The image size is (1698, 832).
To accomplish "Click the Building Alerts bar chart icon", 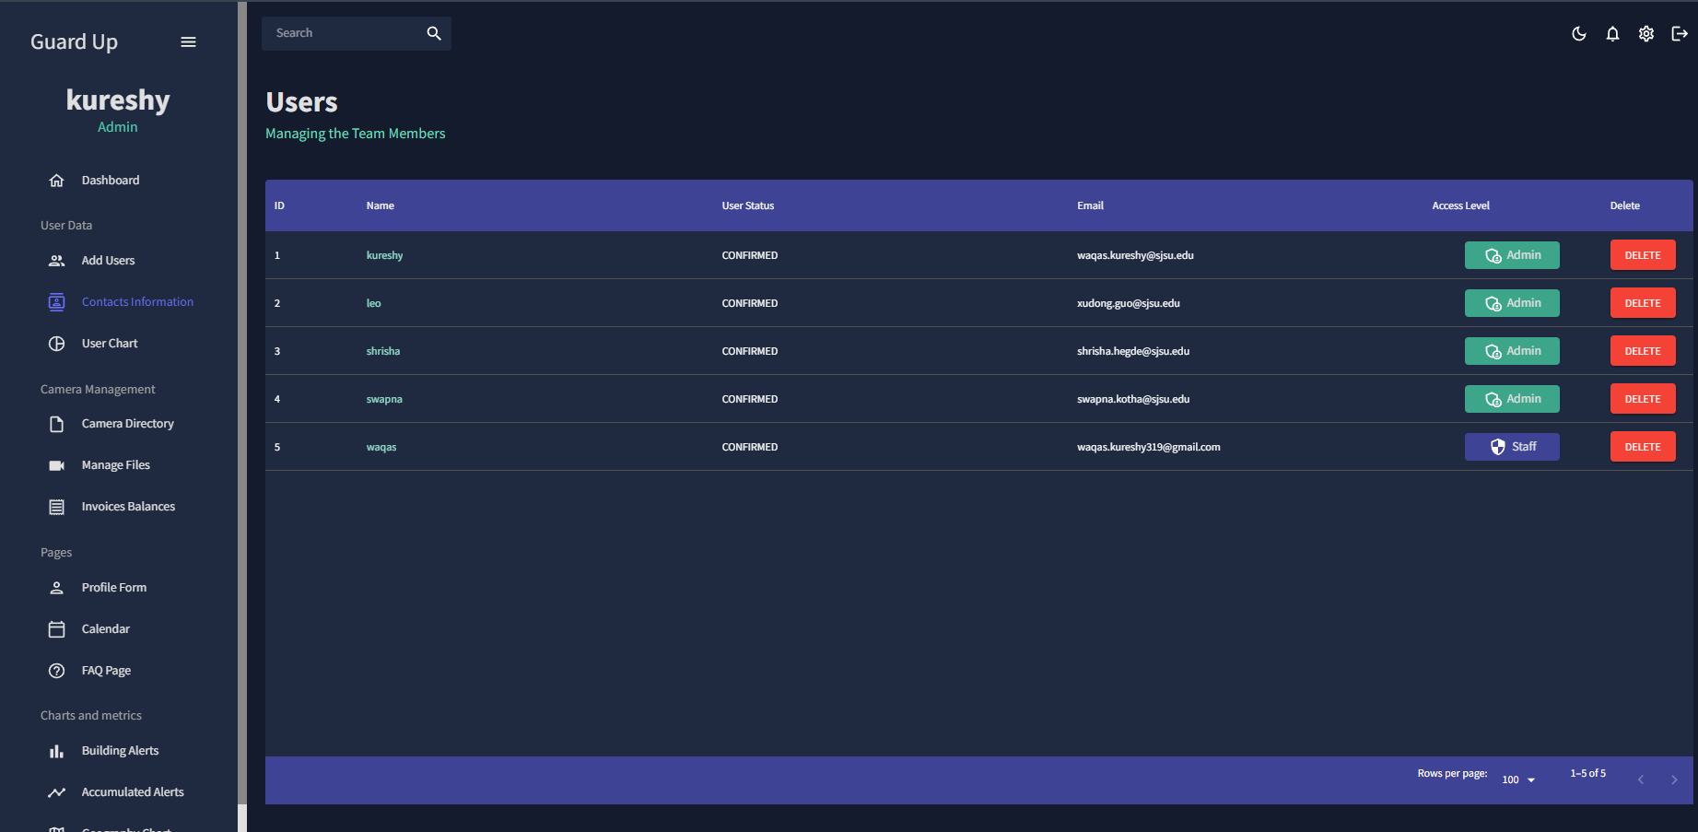I will point(56,750).
